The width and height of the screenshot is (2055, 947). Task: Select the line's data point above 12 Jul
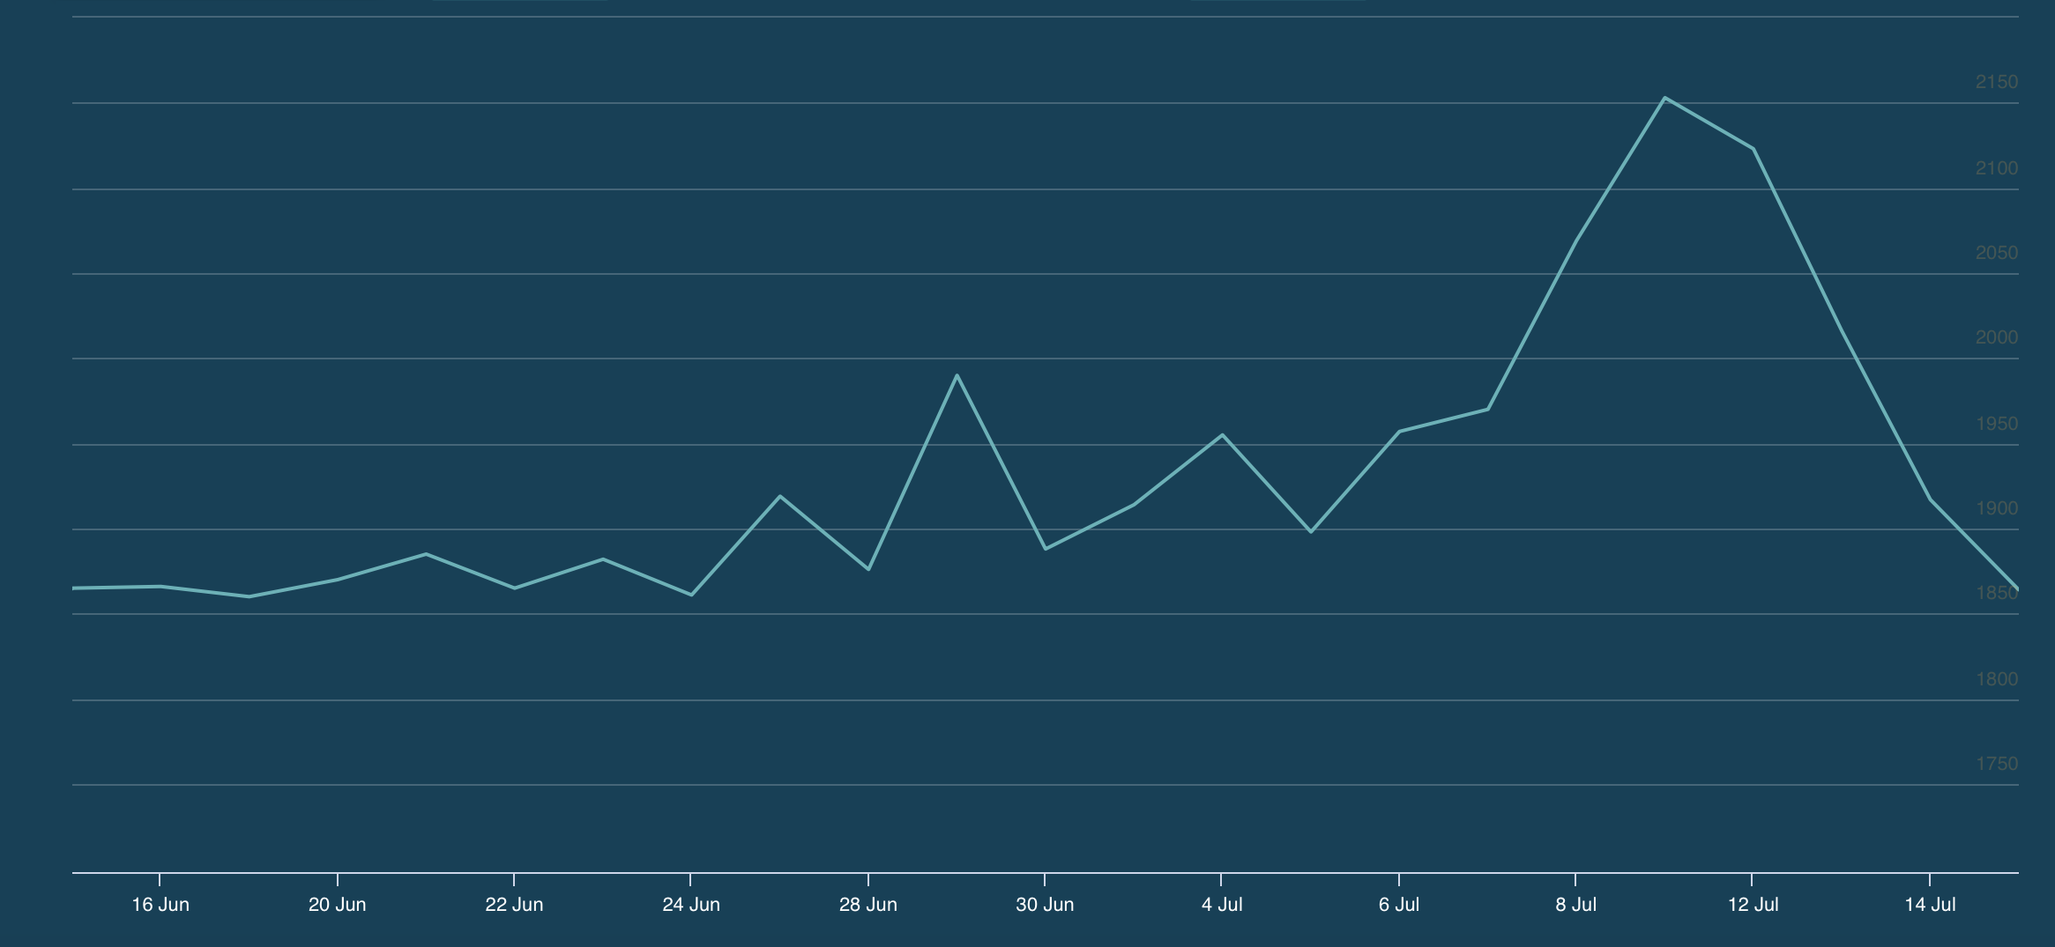pos(1753,149)
